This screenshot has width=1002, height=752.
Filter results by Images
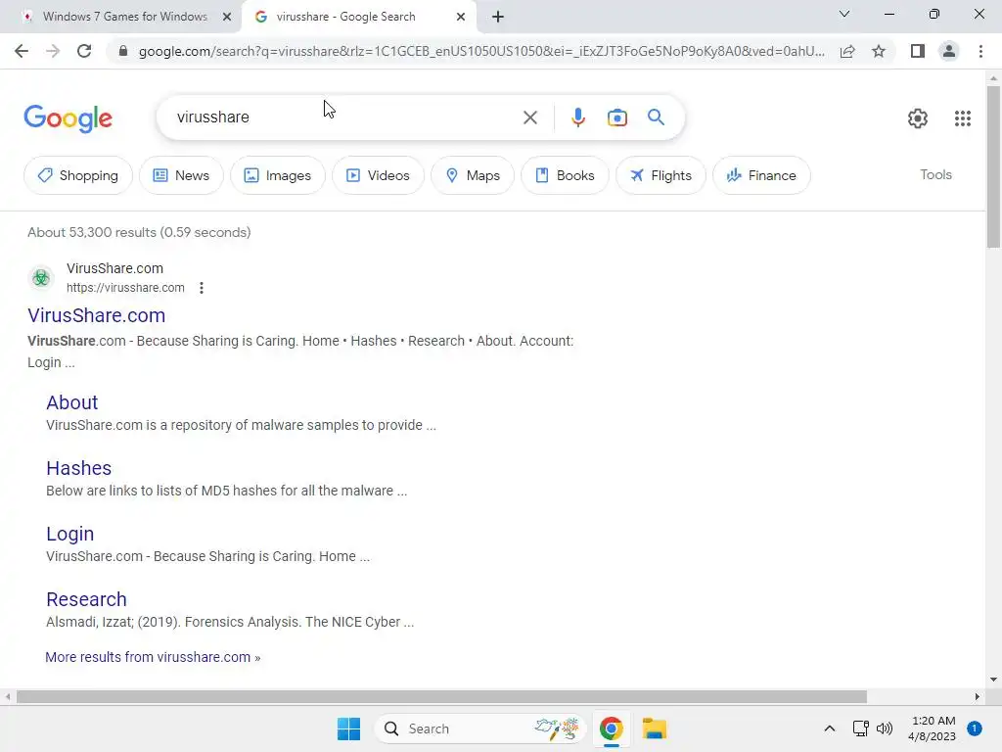(x=277, y=175)
